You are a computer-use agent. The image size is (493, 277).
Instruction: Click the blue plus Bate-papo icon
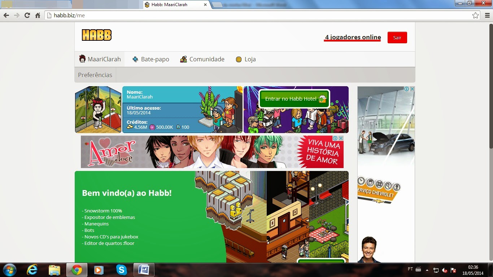point(135,59)
